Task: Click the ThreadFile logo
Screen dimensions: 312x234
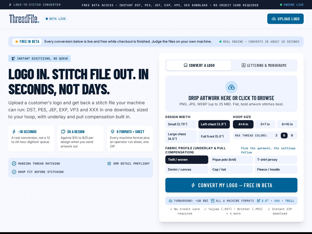Action: 24,19
